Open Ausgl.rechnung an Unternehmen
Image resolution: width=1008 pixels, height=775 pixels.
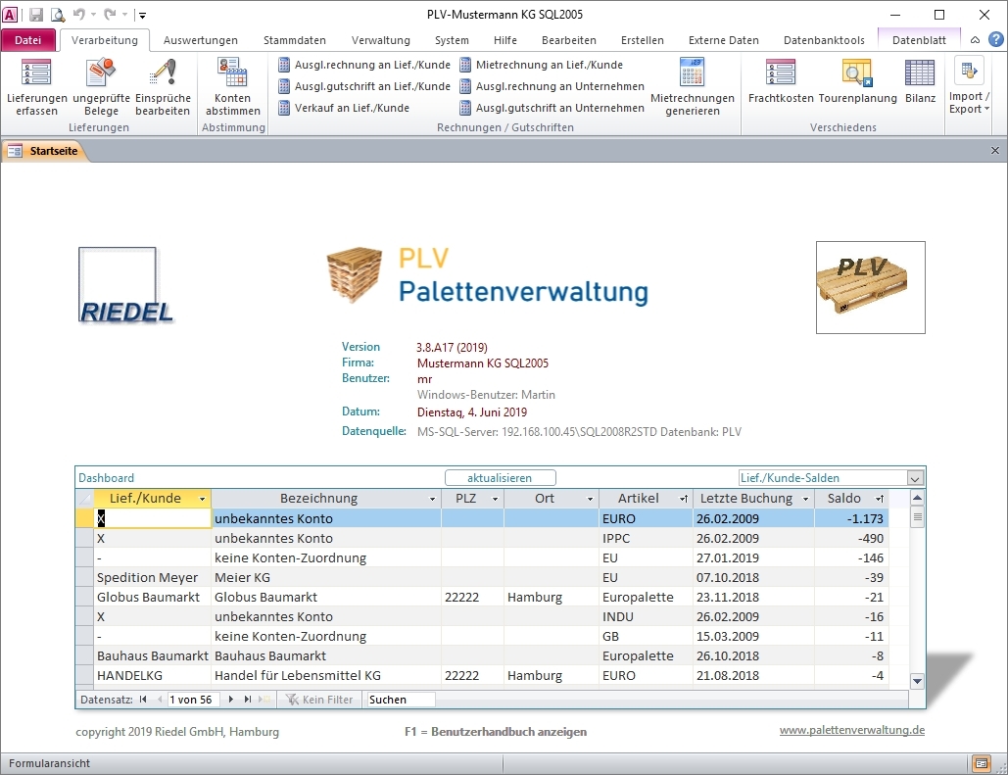(x=552, y=86)
